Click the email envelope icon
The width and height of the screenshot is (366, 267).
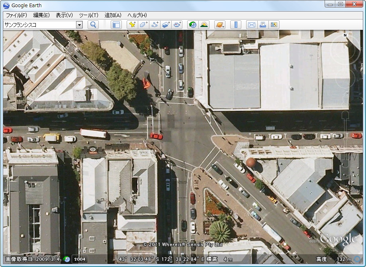pyautogui.click(x=252, y=25)
